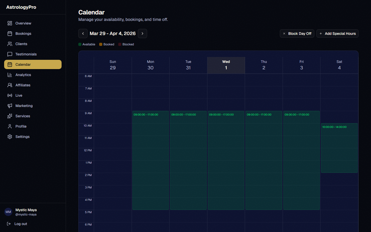
Task: Click the Marketing megaphone icon
Action: 10,106
